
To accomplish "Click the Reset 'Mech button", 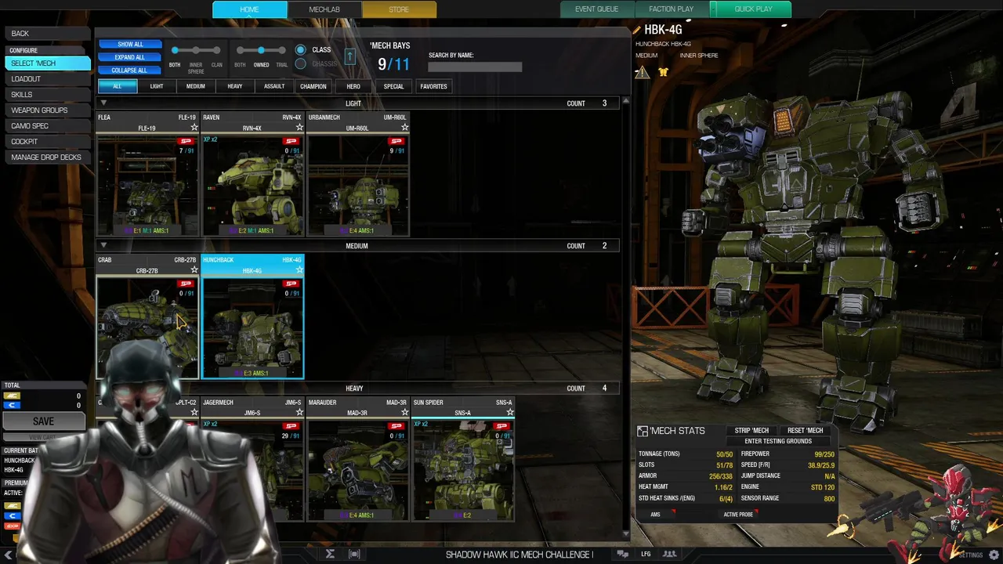I will (805, 431).
